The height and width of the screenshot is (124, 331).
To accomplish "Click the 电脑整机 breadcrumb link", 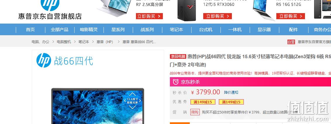I will point(64,42).
